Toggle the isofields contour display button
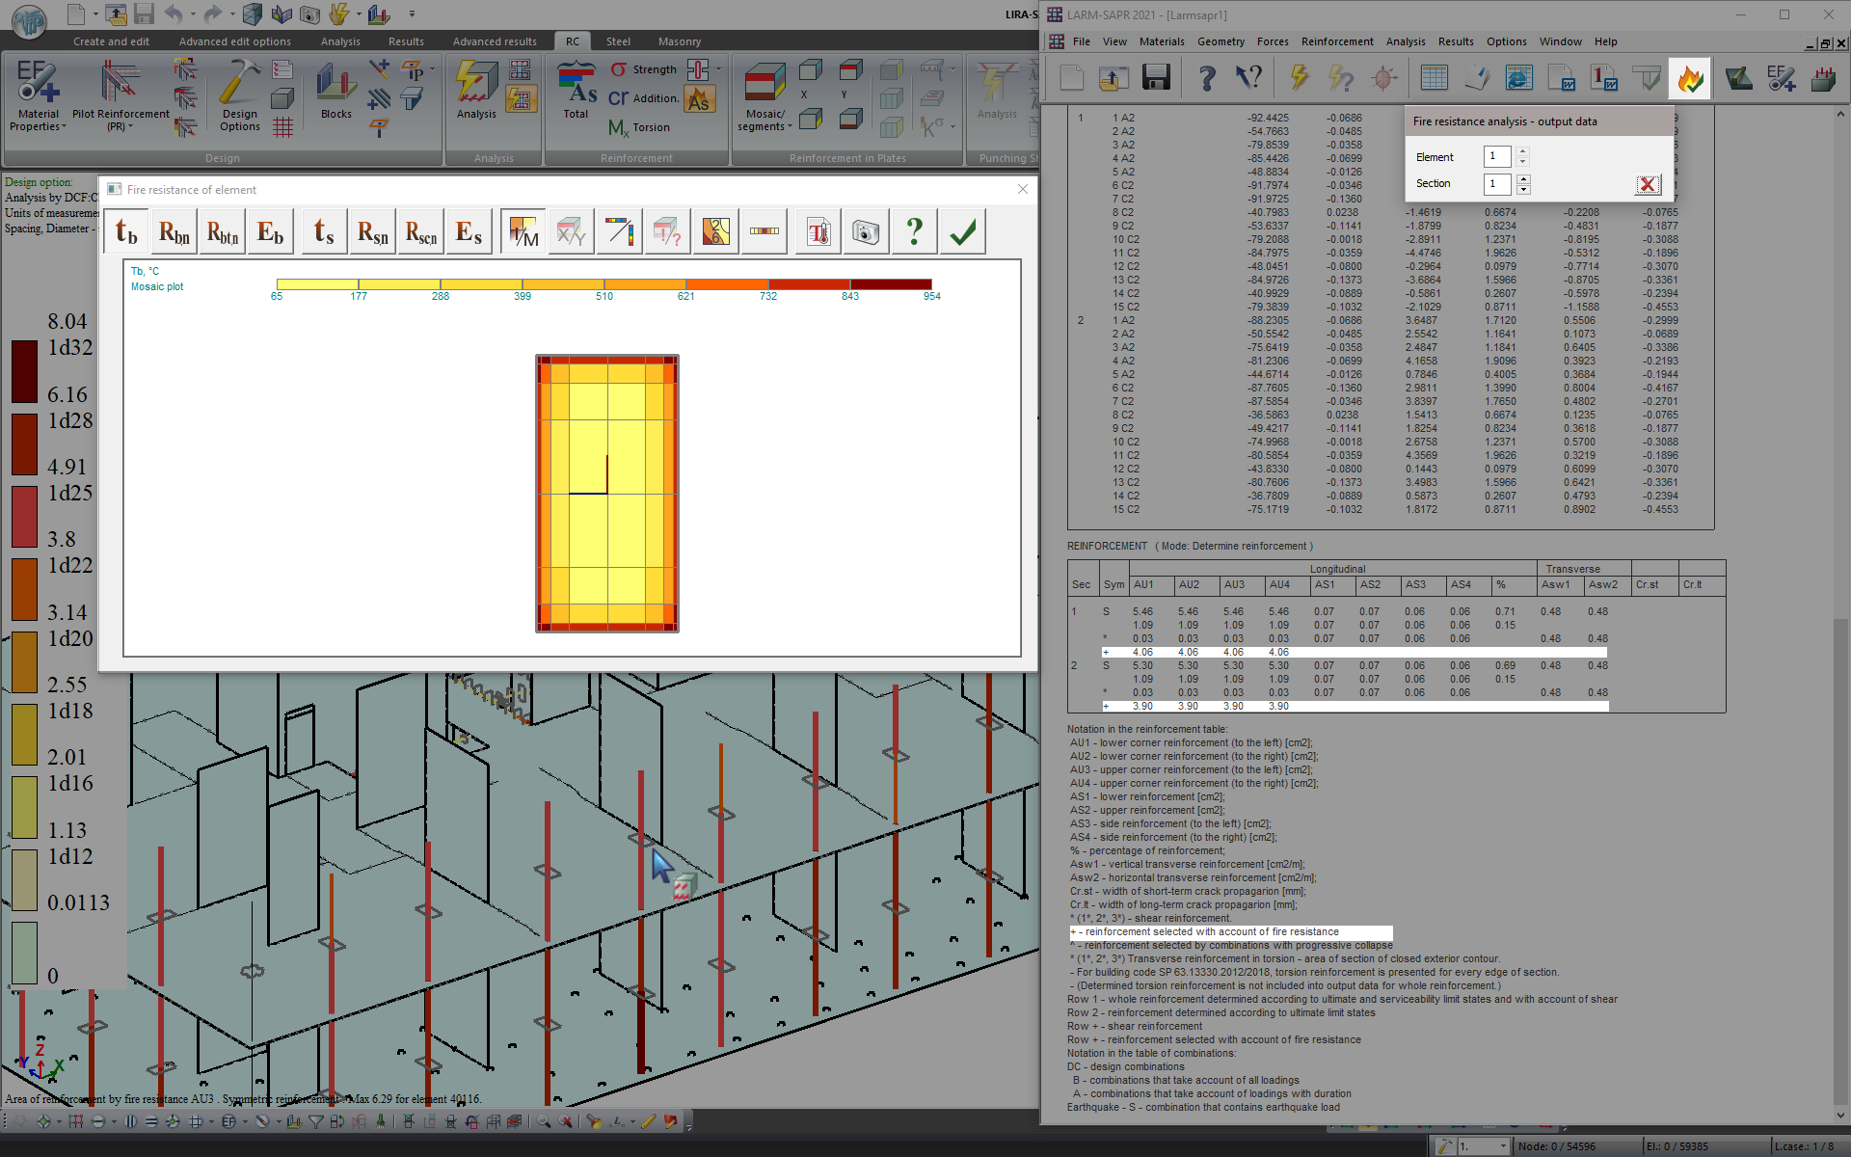This screenshot has width=1851, height=1157. point(715,232)
